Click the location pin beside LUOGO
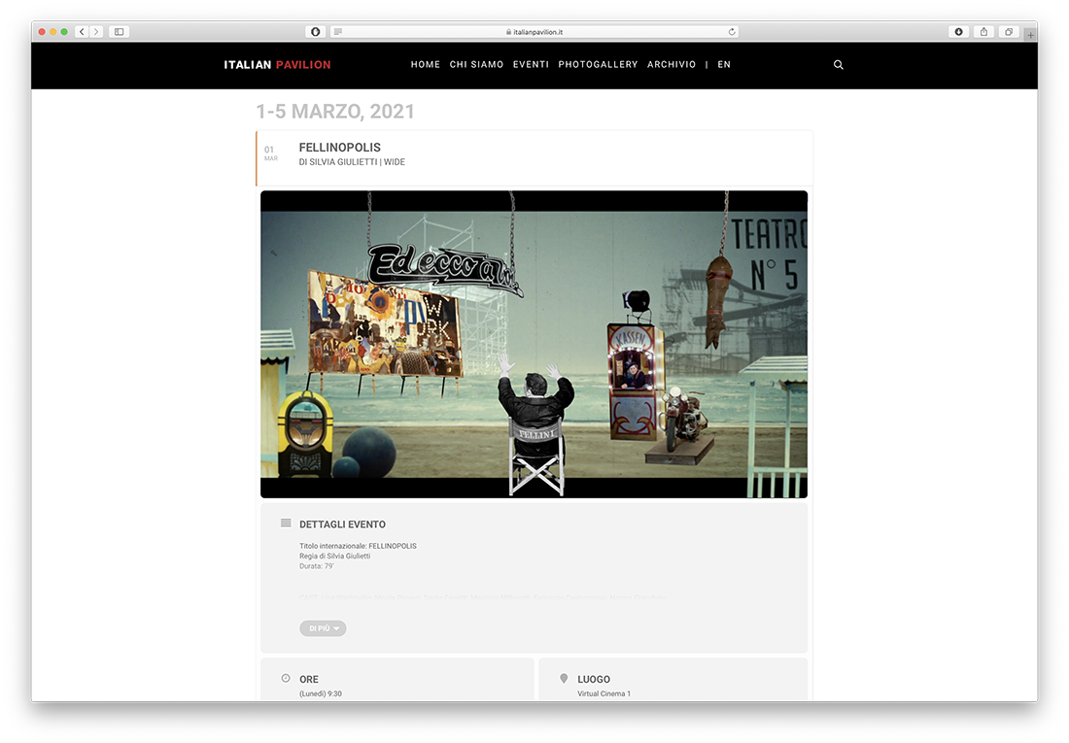 click(564, 678)
